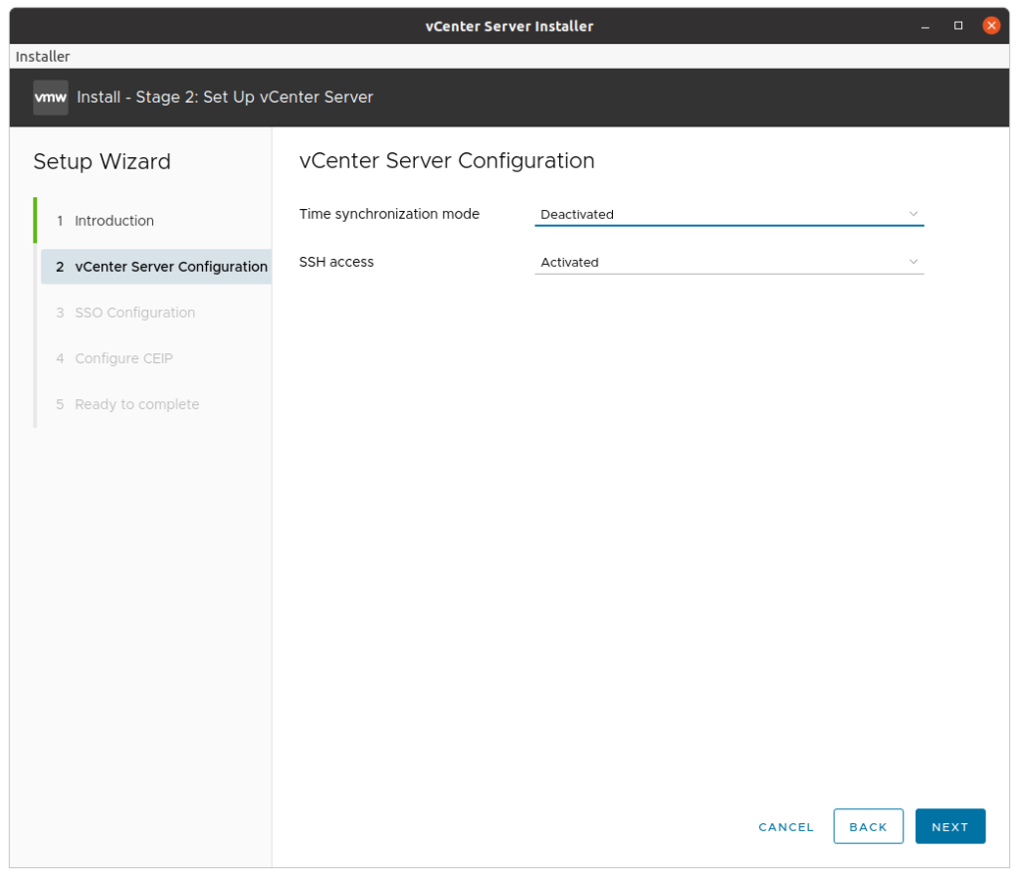Click the CANCEL button
1019x877 pixels.
[786, 827]
